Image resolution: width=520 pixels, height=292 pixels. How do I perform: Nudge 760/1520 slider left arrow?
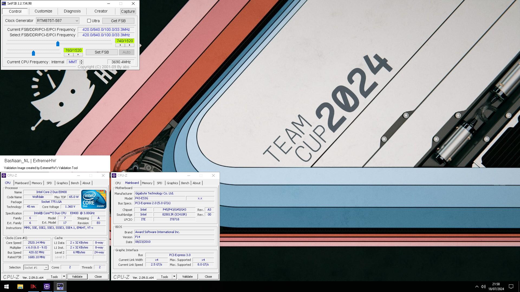click(69, 55)
